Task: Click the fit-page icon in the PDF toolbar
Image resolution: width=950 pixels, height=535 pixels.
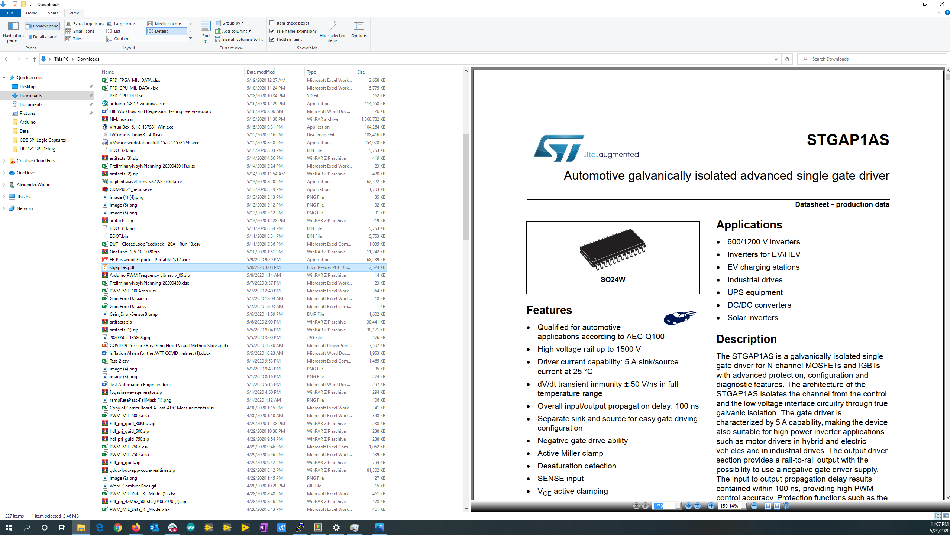Action: point(777,506)
